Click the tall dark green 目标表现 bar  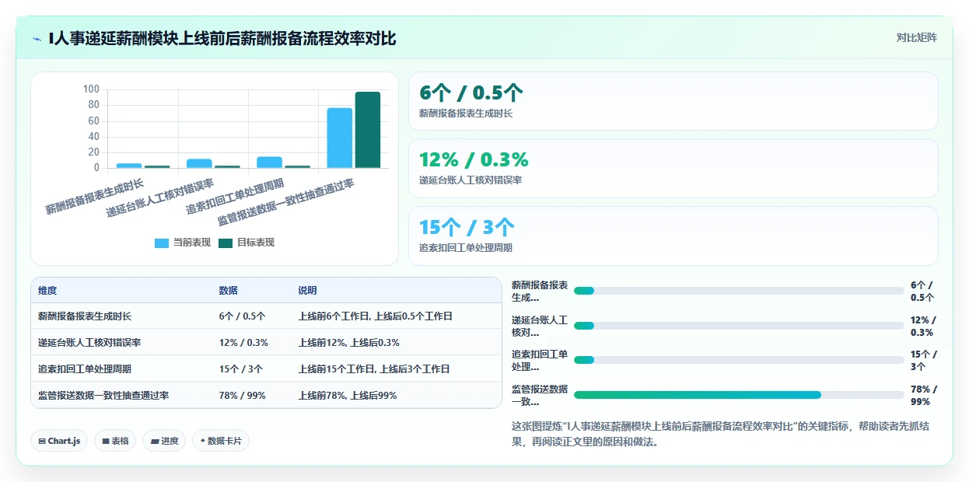[368, 130]
